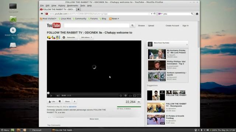
Task: Open Forums bookmark
Action: point(93,19)
